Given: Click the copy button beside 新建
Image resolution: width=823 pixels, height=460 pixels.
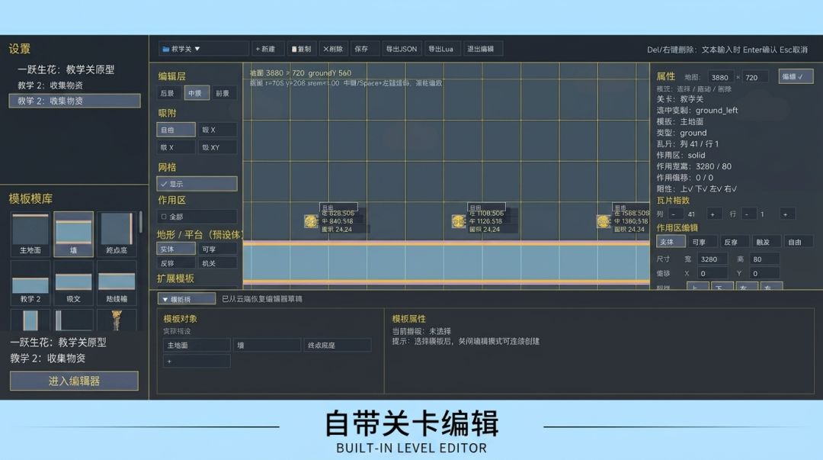Looking at the screenshot, I should pos(301,49).
